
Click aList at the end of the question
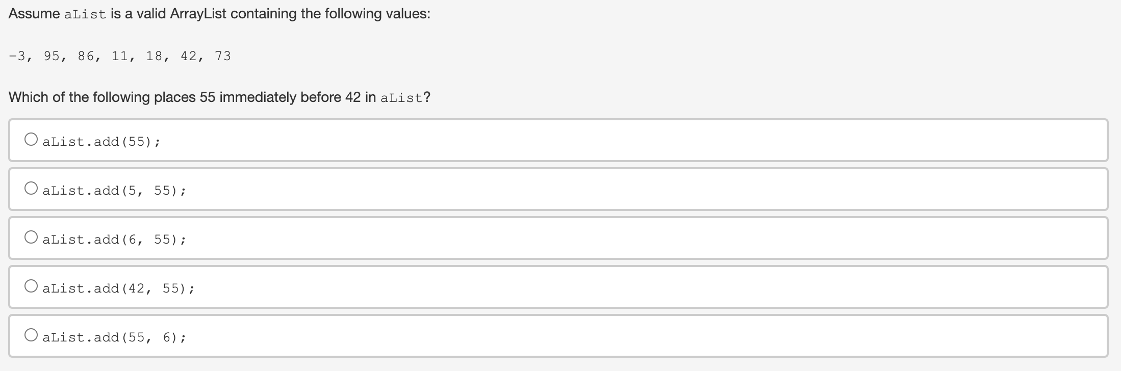pos(401,98)
